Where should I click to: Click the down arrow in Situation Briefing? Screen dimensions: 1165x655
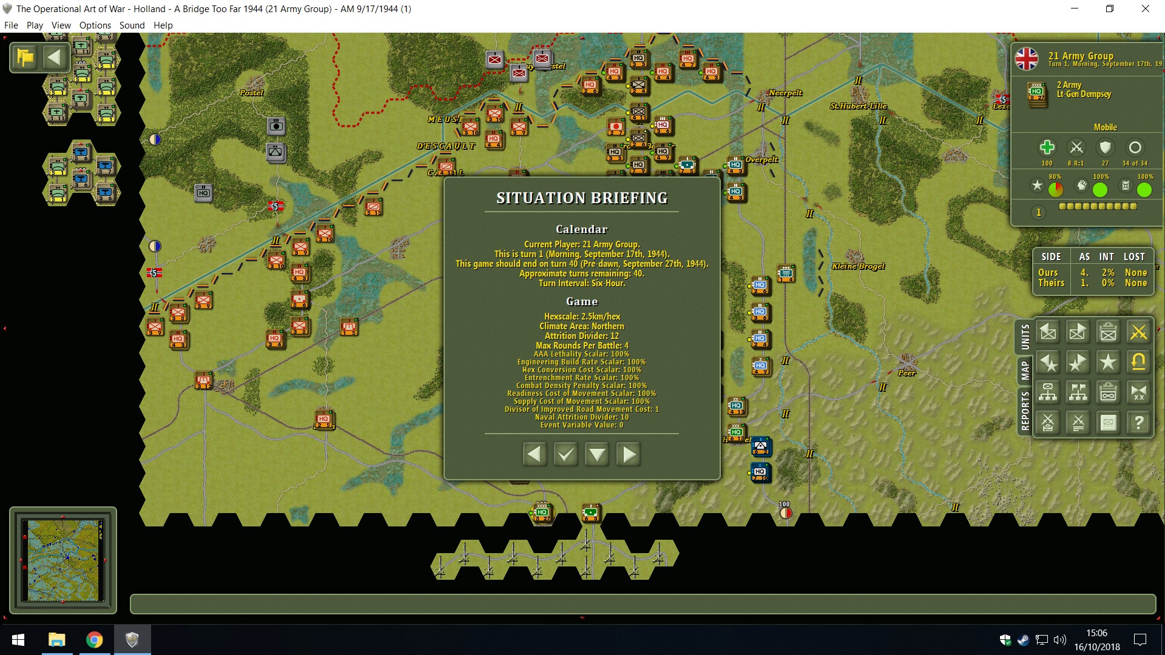[597, 454]
